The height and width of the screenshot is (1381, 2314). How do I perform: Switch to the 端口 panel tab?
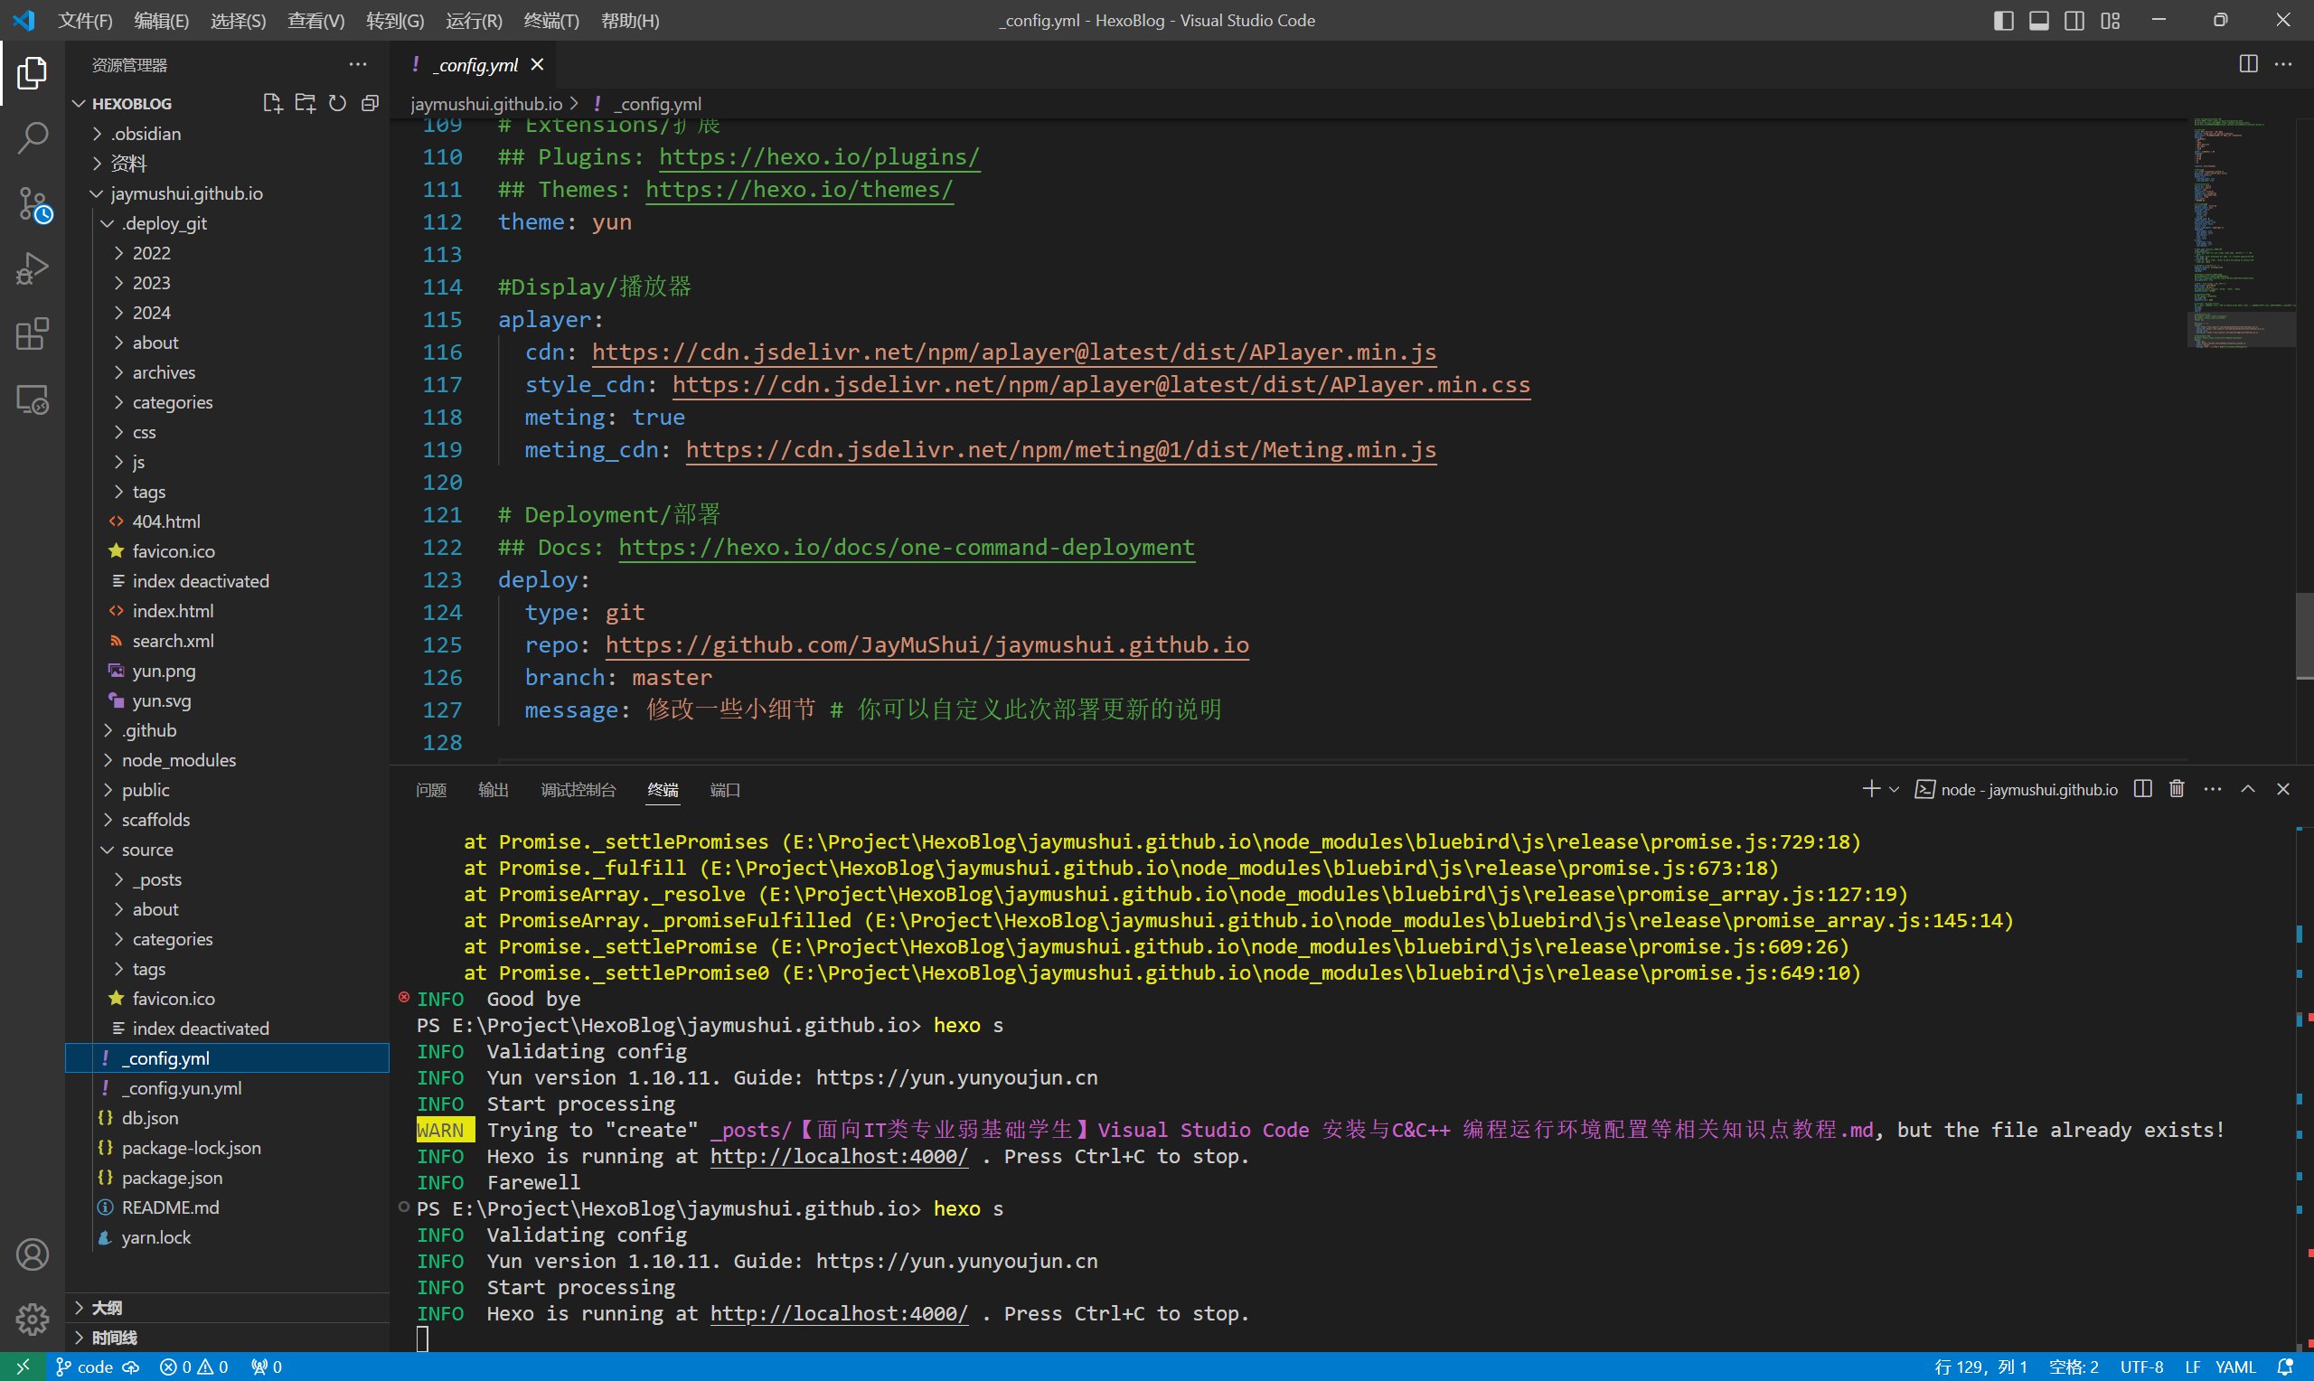pos(725,790)
